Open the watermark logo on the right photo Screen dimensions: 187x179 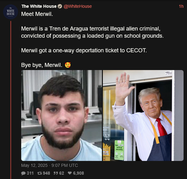pyautogui.click(x=169, y=73)
